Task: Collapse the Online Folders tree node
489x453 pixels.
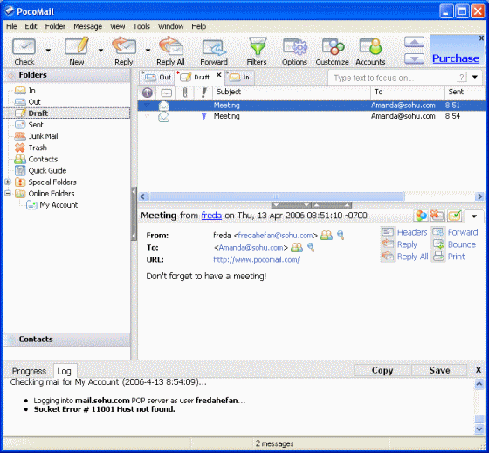Action: pos(8,193)
